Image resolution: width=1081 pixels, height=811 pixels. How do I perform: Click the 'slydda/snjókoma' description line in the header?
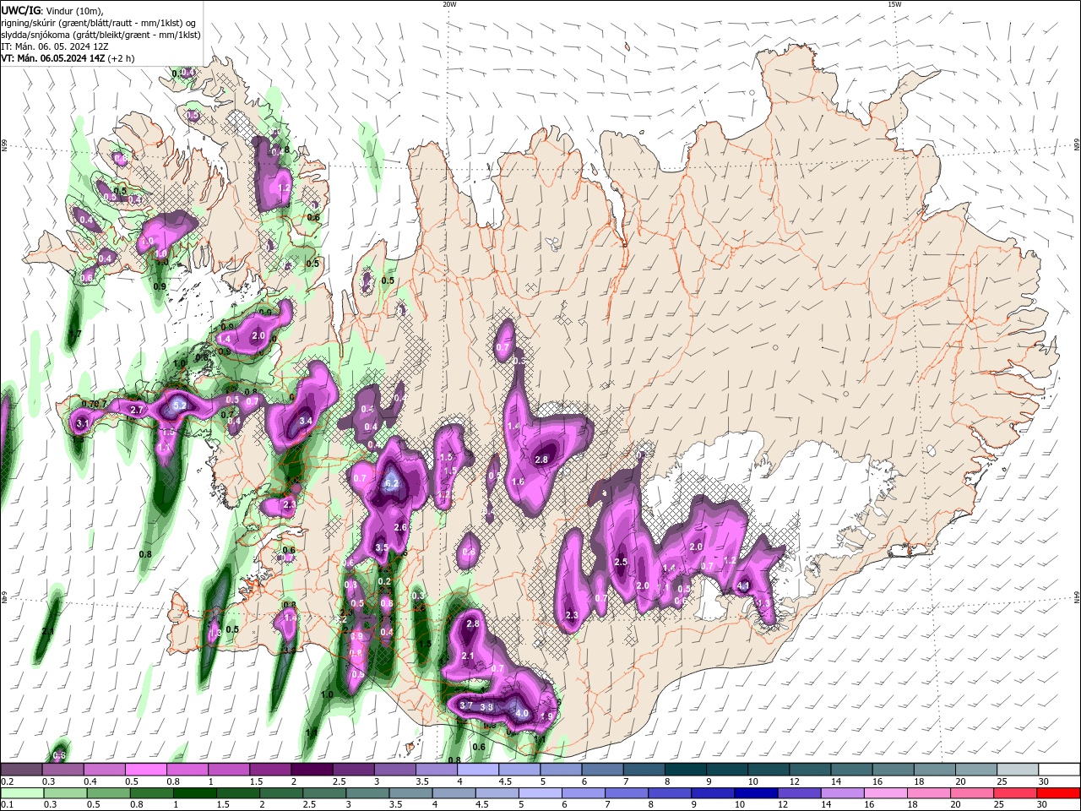[100, 35]
